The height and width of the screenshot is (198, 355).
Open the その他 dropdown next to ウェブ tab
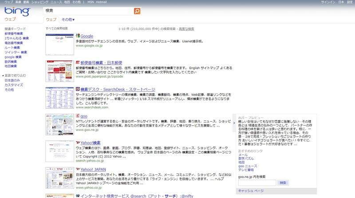[68, 20]
